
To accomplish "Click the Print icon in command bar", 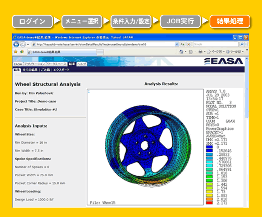I will [200, 52].
